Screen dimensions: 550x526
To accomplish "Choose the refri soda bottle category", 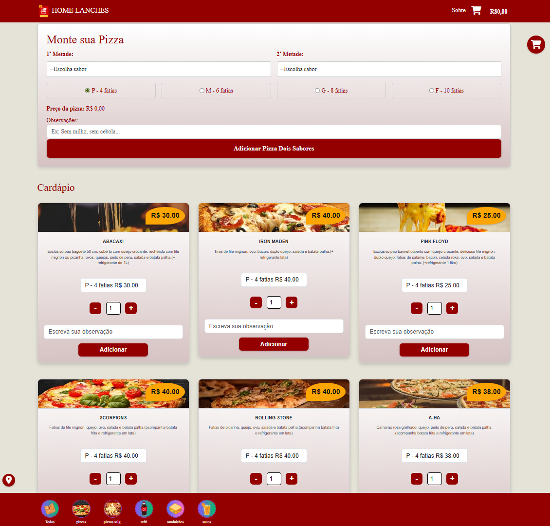I will 144,509.
